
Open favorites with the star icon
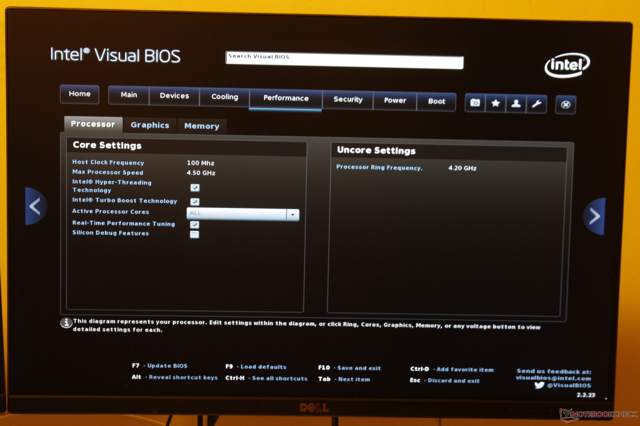(x=495, y=103)
